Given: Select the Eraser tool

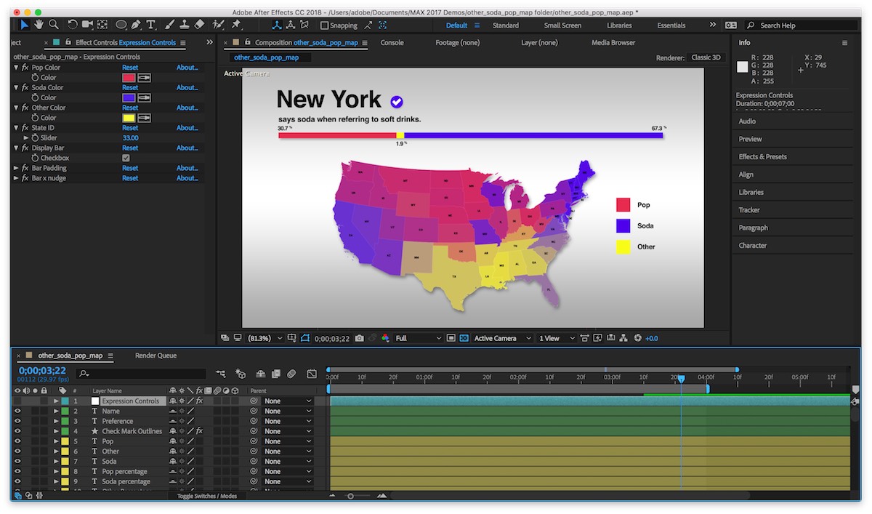Looking at the screenshot, I should click(200, 25).
